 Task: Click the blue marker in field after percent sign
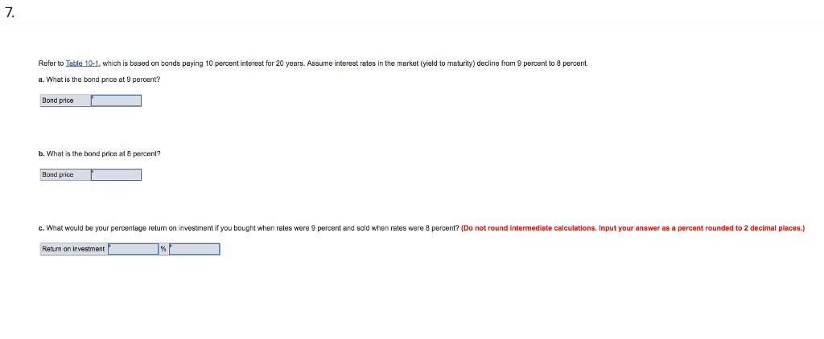(x=171, y=245)
